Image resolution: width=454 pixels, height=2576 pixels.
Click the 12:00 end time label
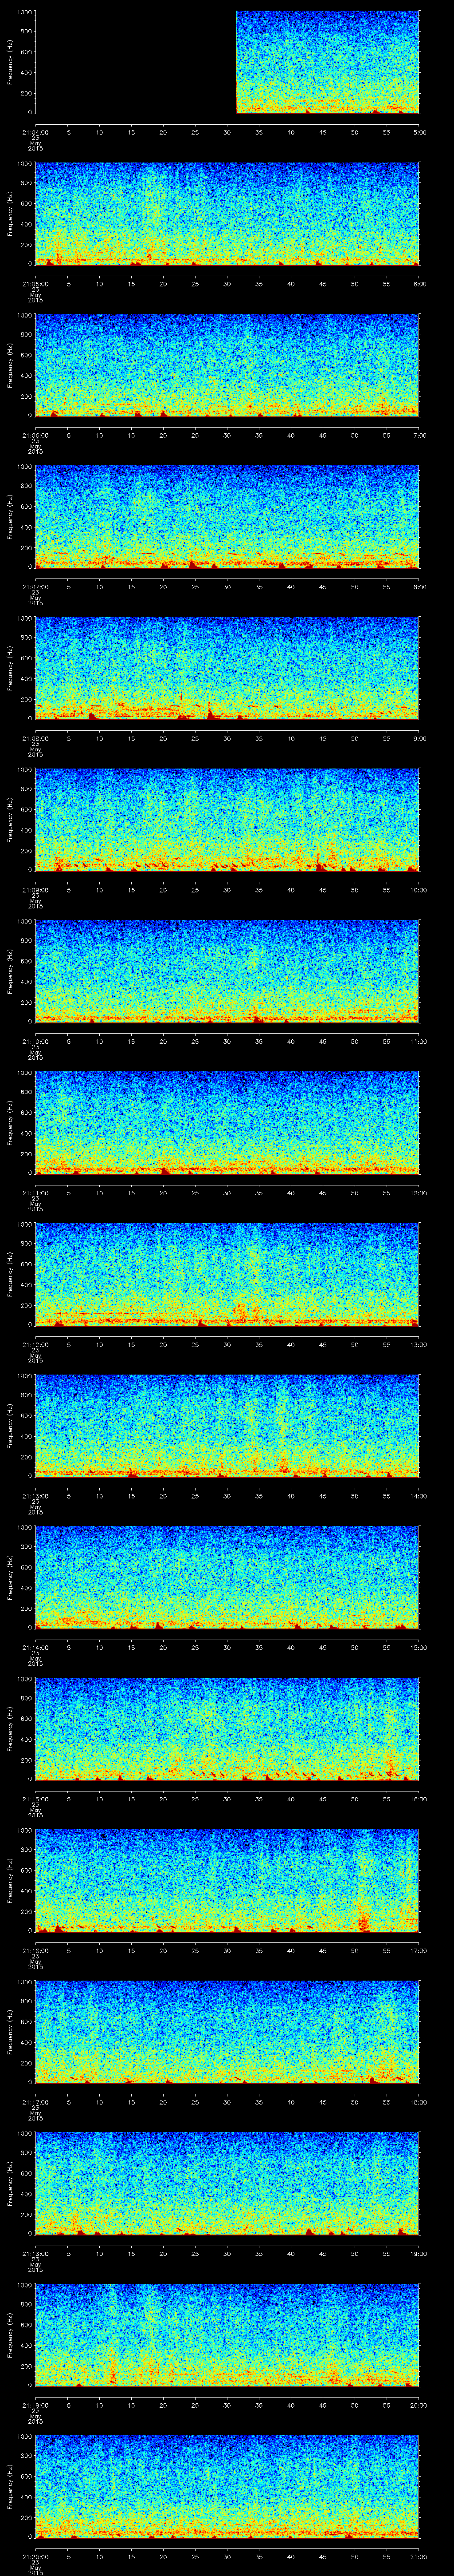click(420, 1192)
